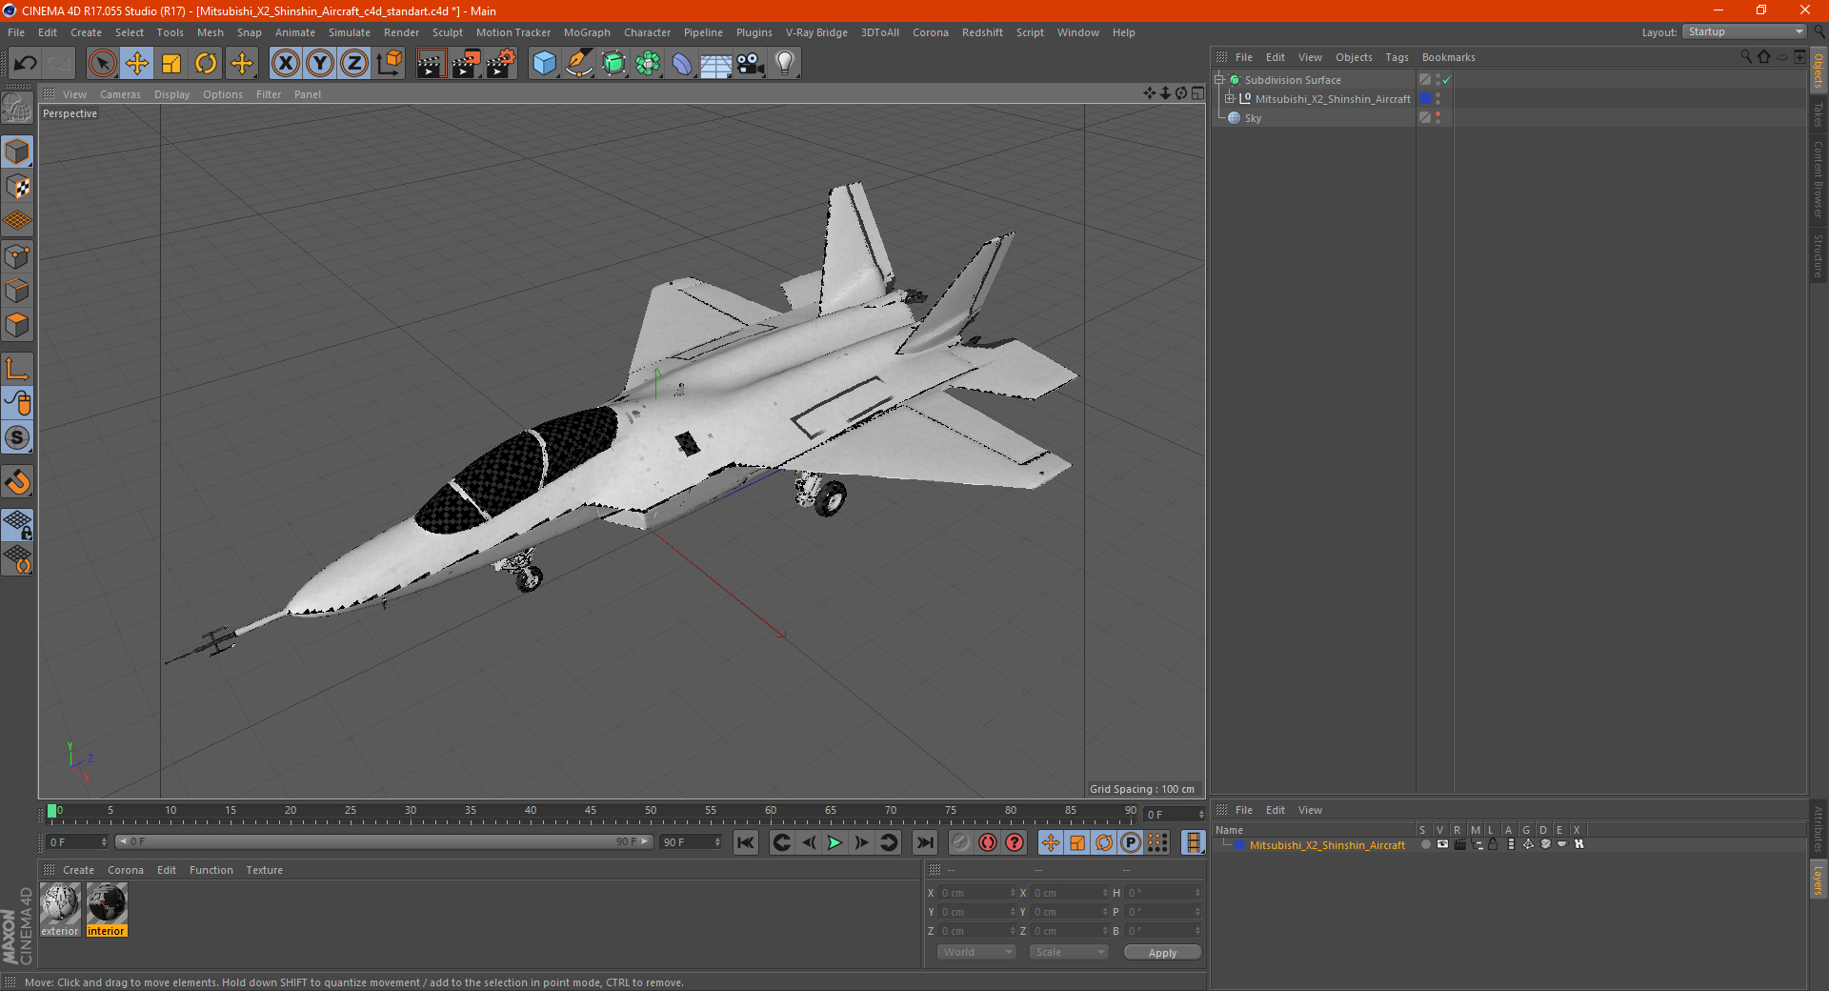The height and width of the screenshot is (991, 1829).
Task: Select the exterior material thumbnail
Action: point(60,909)
